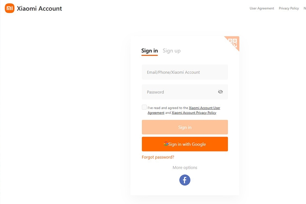The image size is (306, 204).
Task: Click the orange Mi logo icon
Action: point(10,8)
